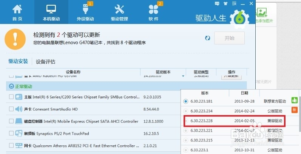Click the refresh scan icon
The width and height of the screenshot is (301, 154).
click(x=207, y=38)
